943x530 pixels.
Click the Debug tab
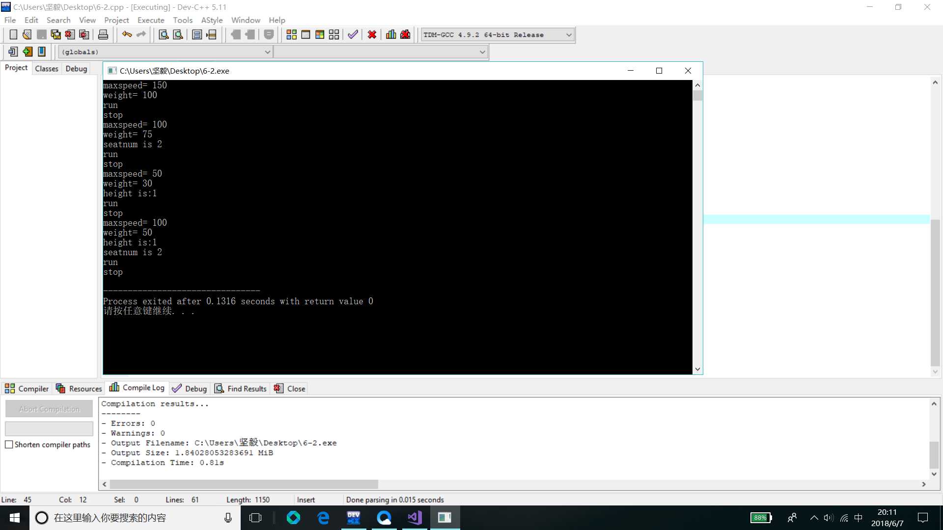(77, 69)
